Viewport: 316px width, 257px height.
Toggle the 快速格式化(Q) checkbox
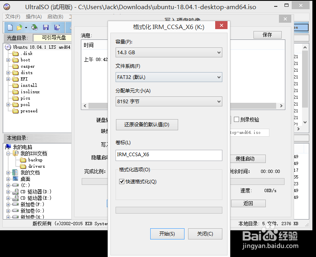tap(122, 182)
